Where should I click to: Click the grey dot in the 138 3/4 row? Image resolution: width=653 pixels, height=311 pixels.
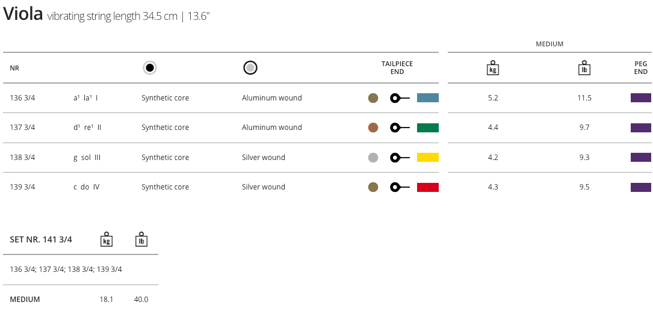coord(373,158)
